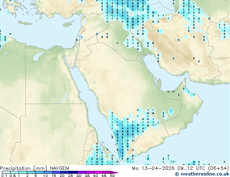230x177 pixels.
Task: Click the NAVGEM model name label
Action: point(59,168)
